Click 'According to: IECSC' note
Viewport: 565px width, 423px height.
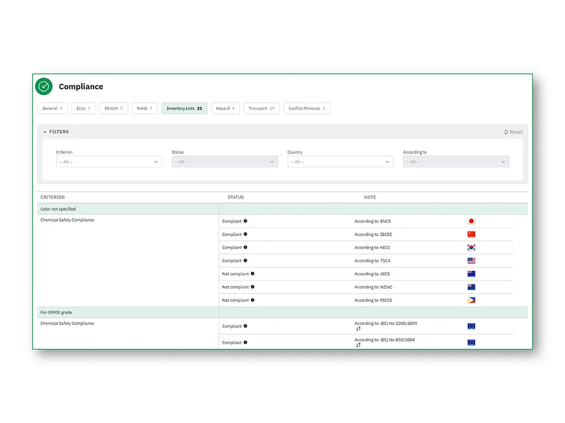374,234
